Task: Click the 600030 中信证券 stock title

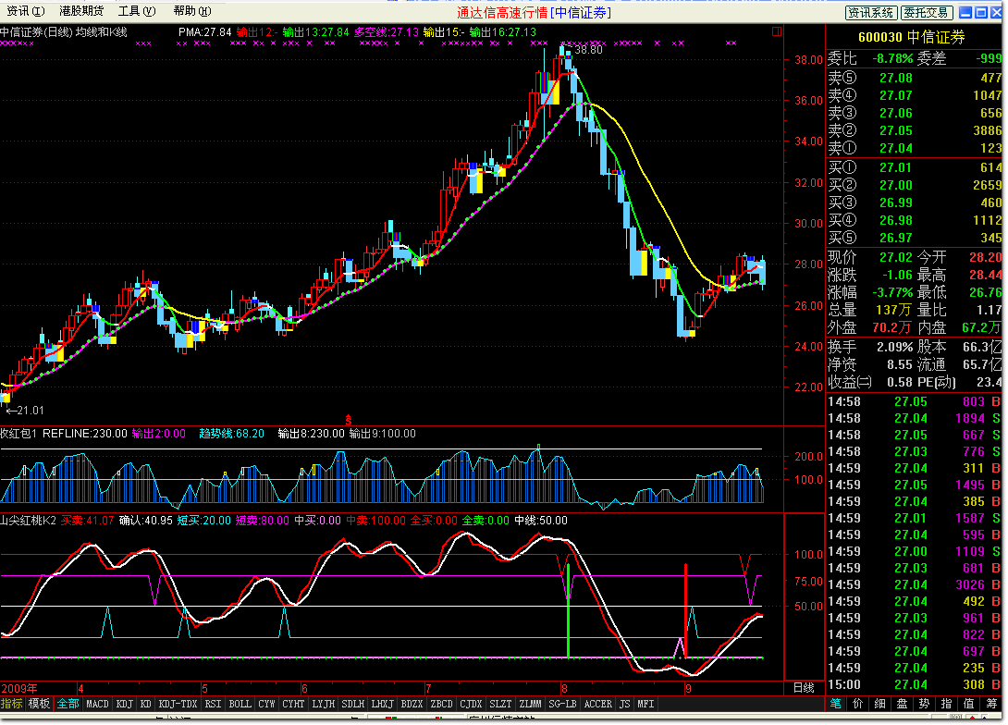Action: pos(912,37)
